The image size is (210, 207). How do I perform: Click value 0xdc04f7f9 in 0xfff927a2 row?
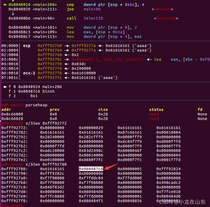point(130,141)
